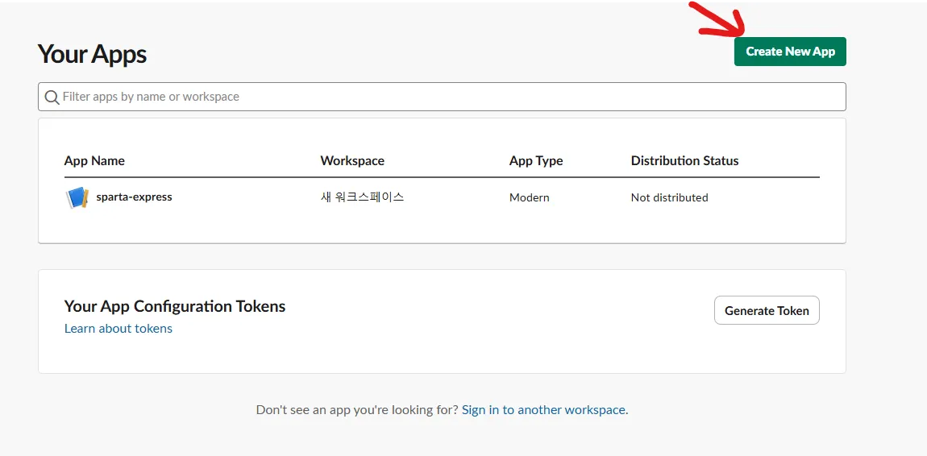Image resolution: width=927 pixels, height=456 pixels.
Task: Follow the Sign in to another workspace link
Action: (x=543, y=409)
